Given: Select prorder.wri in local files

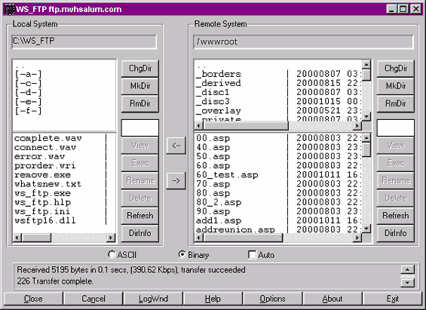Looking at the screenshot, I should click(45, 166).
